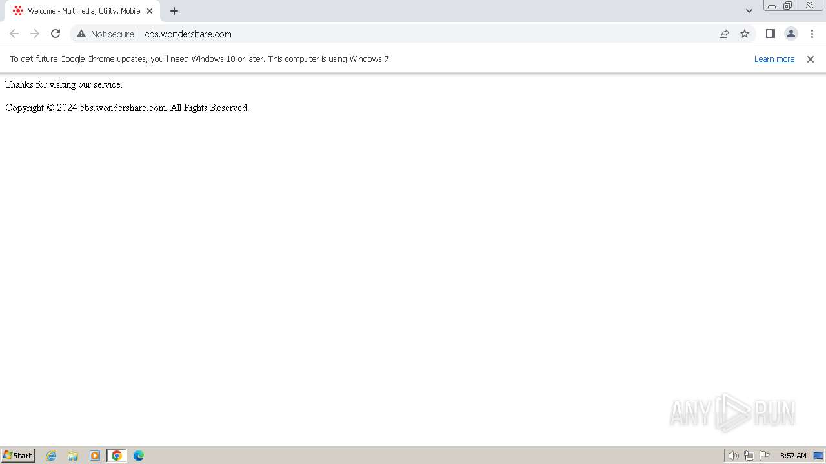Click 'Thanks for visiting our service.' text
Image resolution: width=826 pixels, height=464 pixels.
pyautogui.click(x=64, y=84)
